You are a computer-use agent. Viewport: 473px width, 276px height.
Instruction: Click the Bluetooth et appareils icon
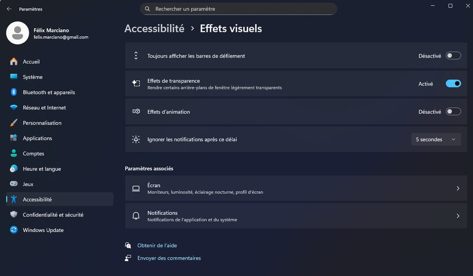14,92
